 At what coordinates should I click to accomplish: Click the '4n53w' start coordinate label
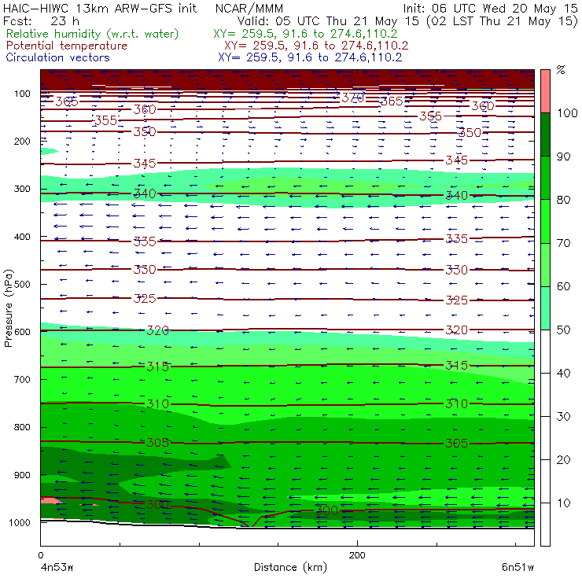[56, 568]
